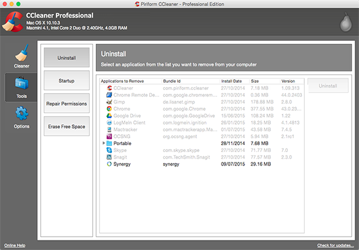Sort by Install Date column header
Screen dimensions: 359x250
[235, 81]
